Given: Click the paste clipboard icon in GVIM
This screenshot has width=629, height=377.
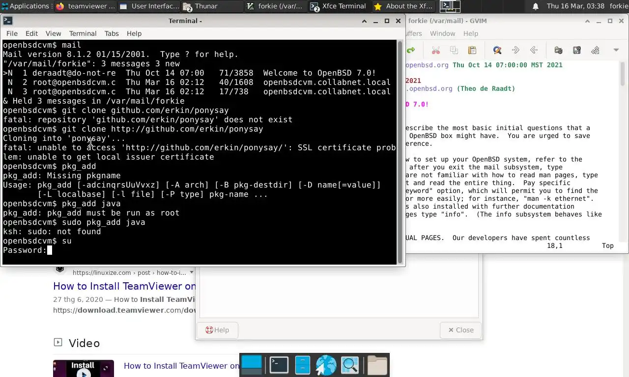Looking at the screenshot, I should [x=472, y=50].
